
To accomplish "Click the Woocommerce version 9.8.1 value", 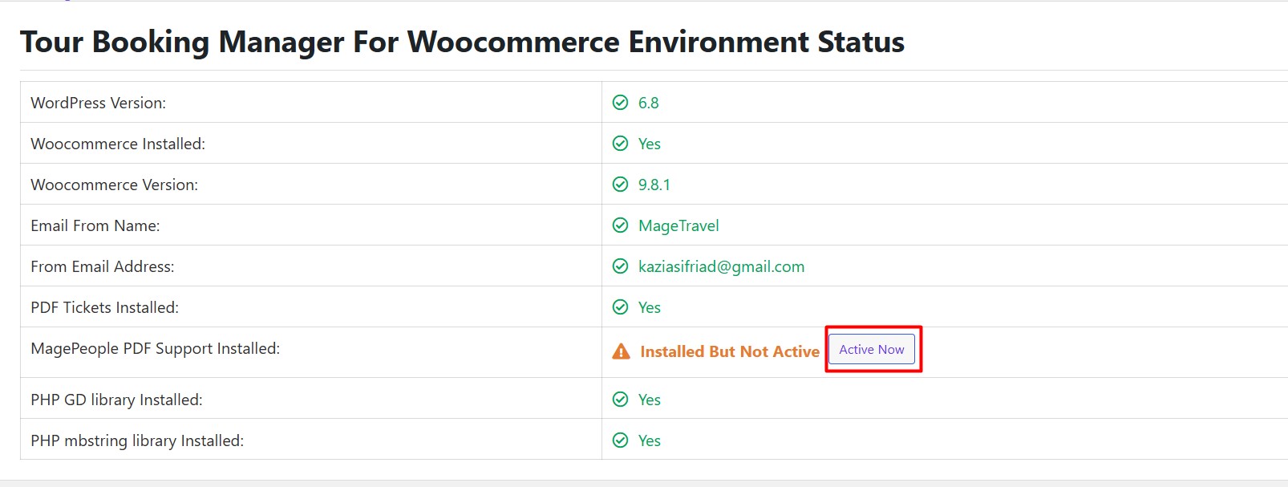I will point(654,185).
